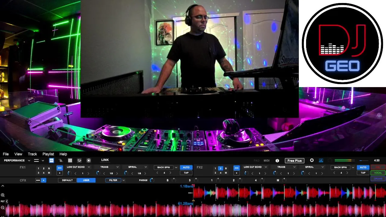
Task: Toggle the FX panel icon
Action: (52, 161)
